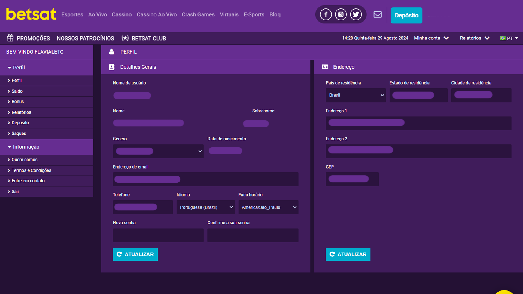The width and height of the screenshot is (523, 294).
Task: Expand the Relatórios dropdown menu
Action: point(475,38)
